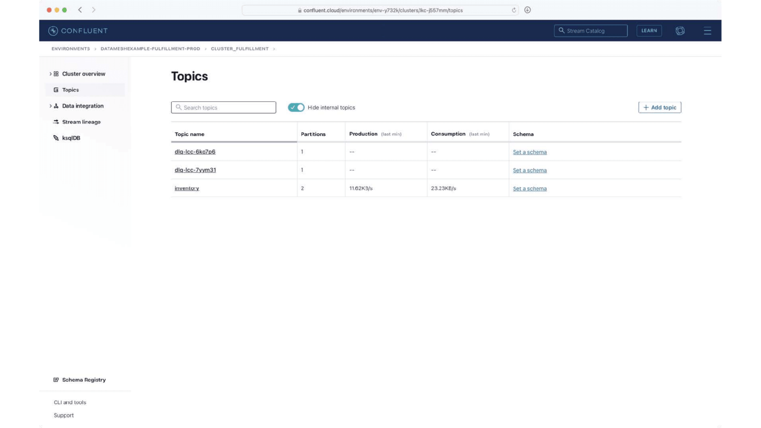Reload page with browser refresh icon
The height and width of the screenshot is (428, 761).
(514, 10)
